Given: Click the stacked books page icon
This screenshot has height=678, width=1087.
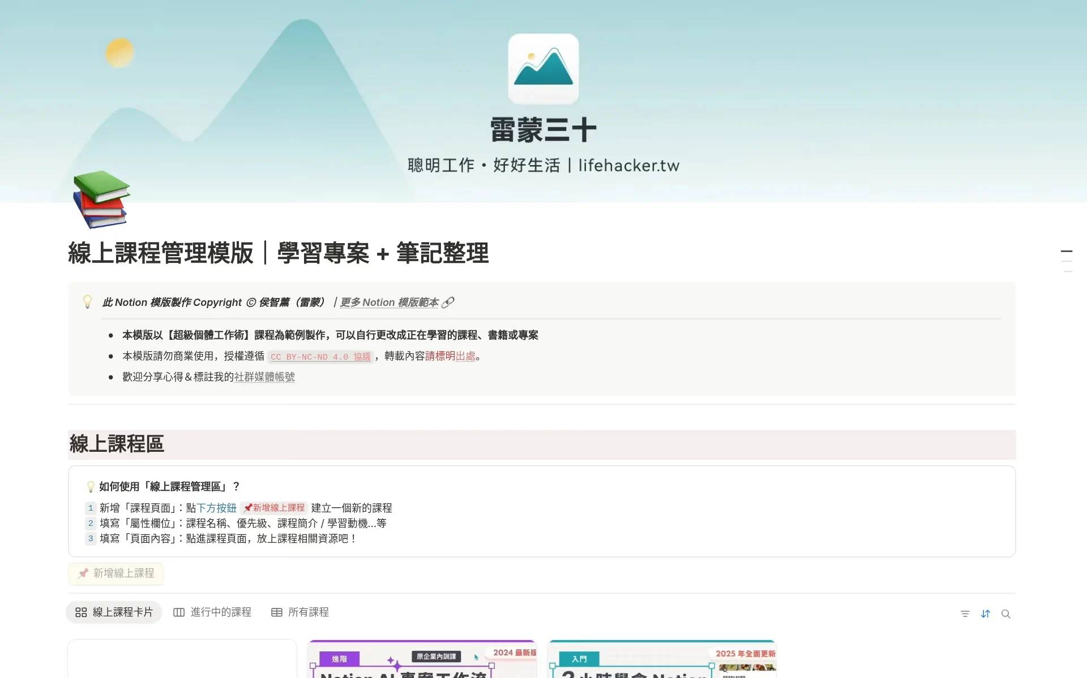Looking at the screenshot, I should point(101,199).
